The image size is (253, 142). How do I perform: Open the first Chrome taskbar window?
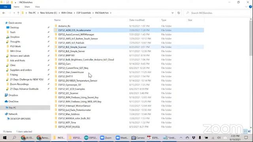[27, 138]
